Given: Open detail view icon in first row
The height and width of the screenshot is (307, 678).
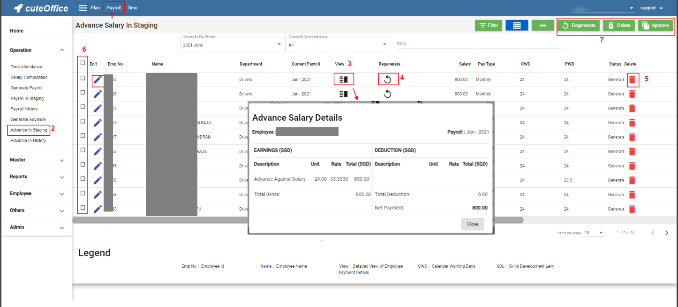Looking at the screenshot, I should 344,80.
